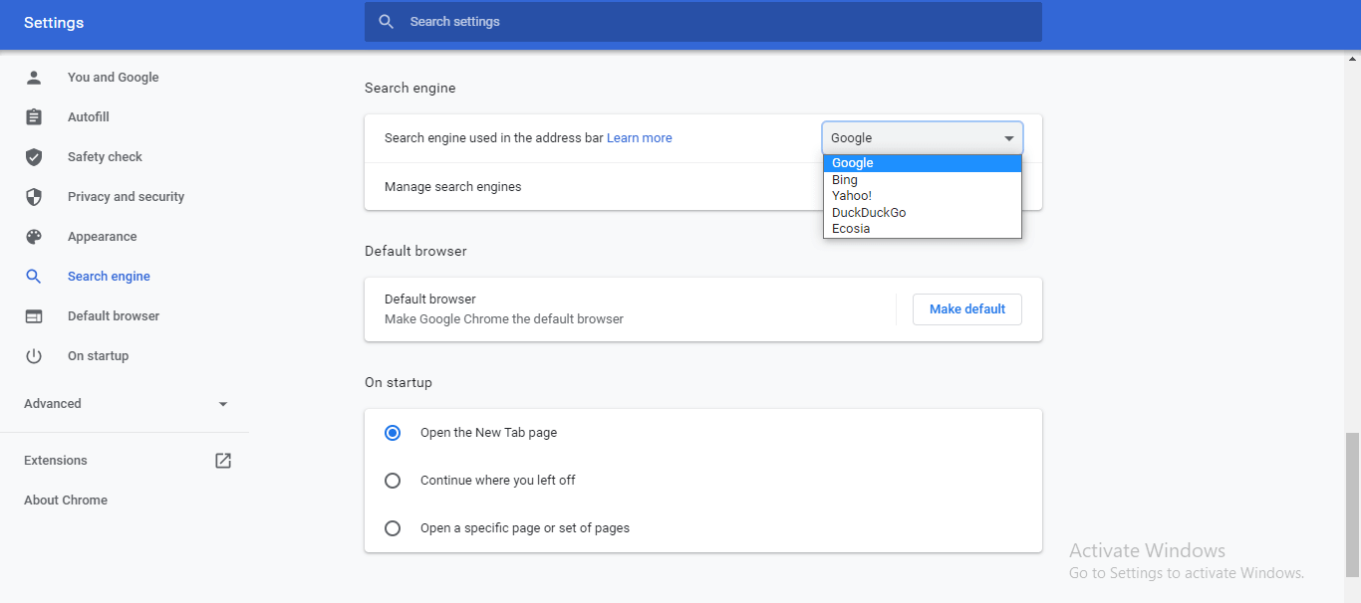Go to Appearance settings section
The width and height of the screenshot is (1361, 603).
pyautogui.click(x=102, y=237)
